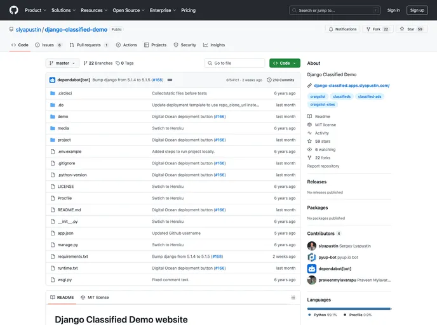Go to the Pricing page
Screen dimensions: 437x325
[x=189, y=10]
